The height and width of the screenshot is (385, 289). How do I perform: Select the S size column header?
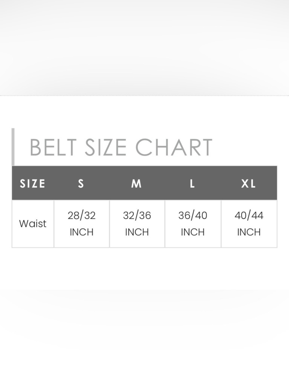pyautogui.click(x=81, y=184)
